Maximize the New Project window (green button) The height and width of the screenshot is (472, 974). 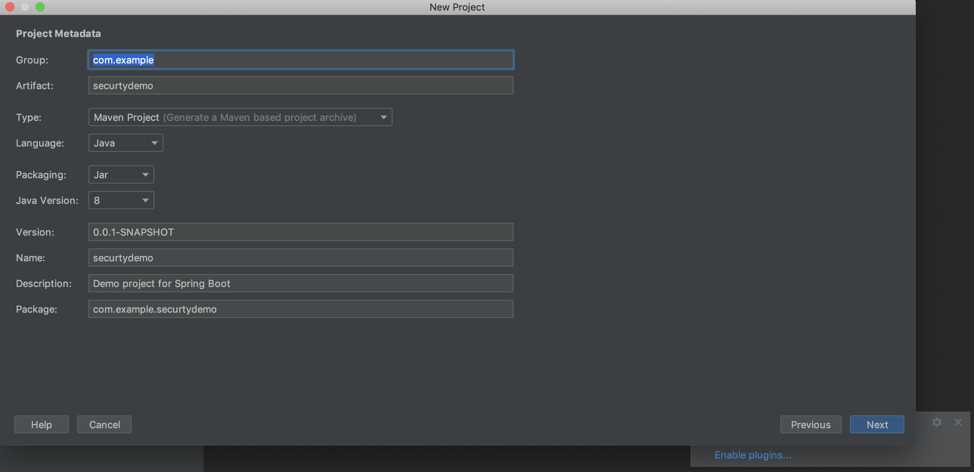40,7
